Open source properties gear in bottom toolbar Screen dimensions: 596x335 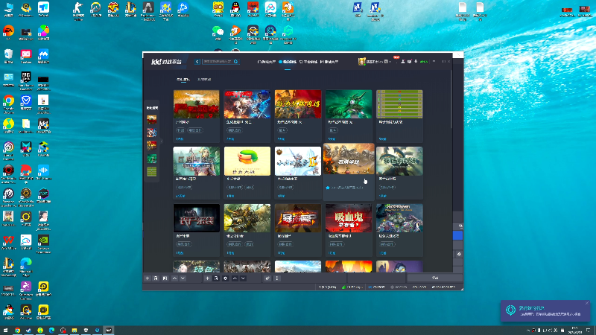click(x=226, y=278)
